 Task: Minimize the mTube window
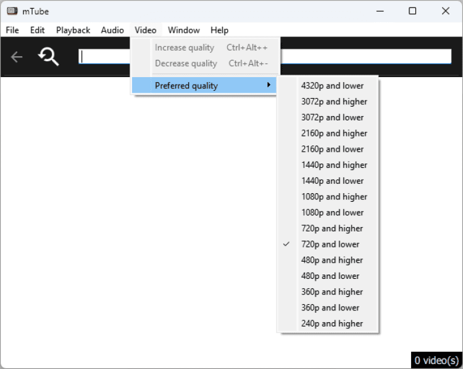click(x=380, y=11)
